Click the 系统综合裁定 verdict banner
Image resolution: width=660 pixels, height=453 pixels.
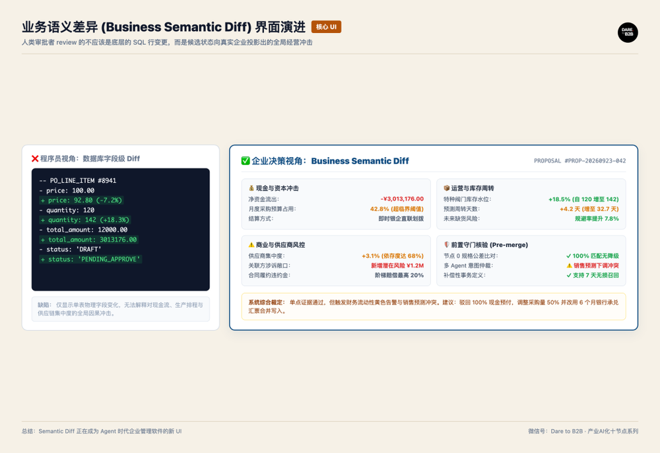coord(434,306)
